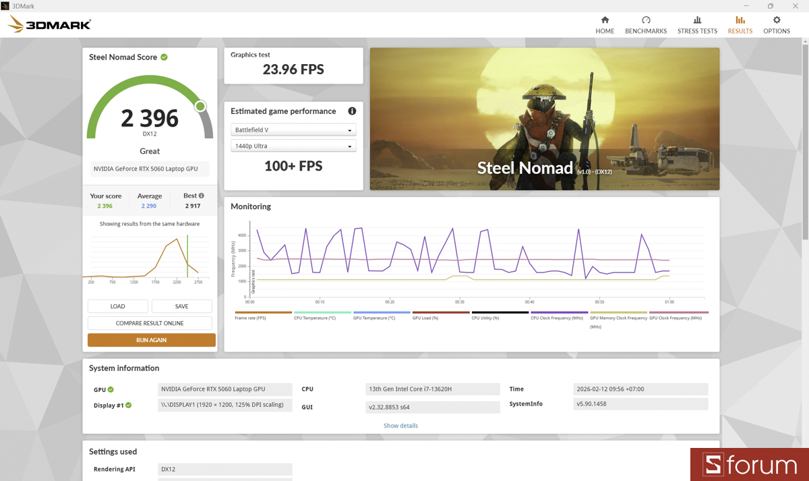Click the info icon next to Best score
This screenshot has height=481, width=809.
[x=202, y=195]
